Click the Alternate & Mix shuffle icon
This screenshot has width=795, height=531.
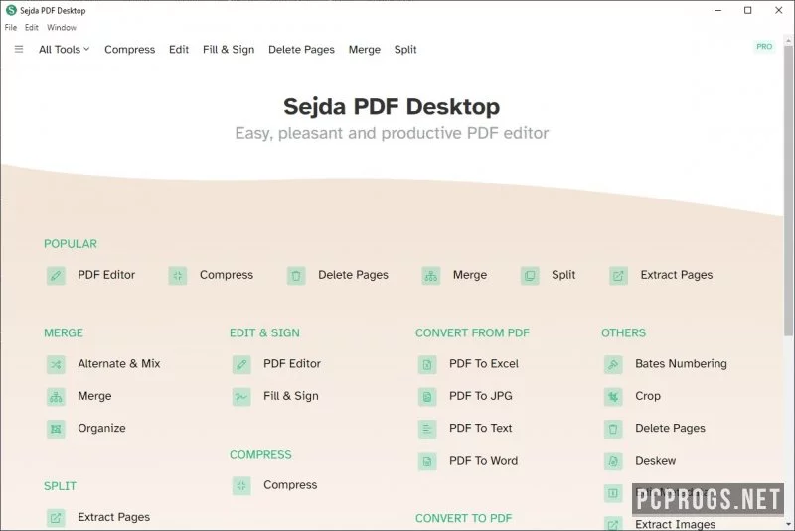pos(56,364)
